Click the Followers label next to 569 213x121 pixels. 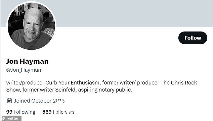coord(63,112)
